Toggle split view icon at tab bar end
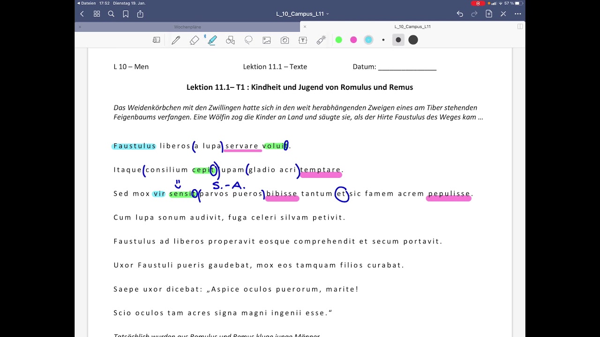This screenshot has height=337, width=600. [520, 27]
